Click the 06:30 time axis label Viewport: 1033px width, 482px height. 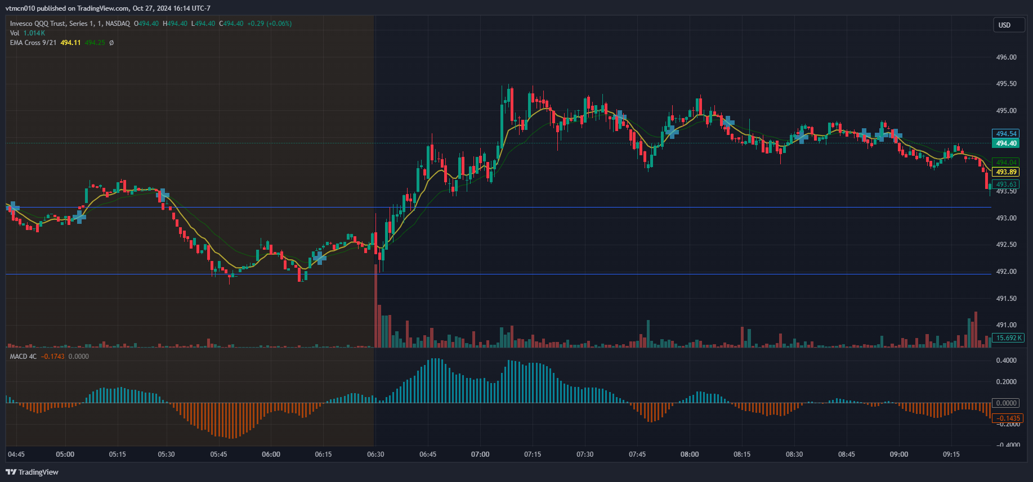[375, 454]
